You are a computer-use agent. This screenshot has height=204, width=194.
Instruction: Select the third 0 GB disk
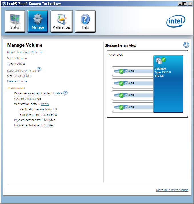click(133, 95)
